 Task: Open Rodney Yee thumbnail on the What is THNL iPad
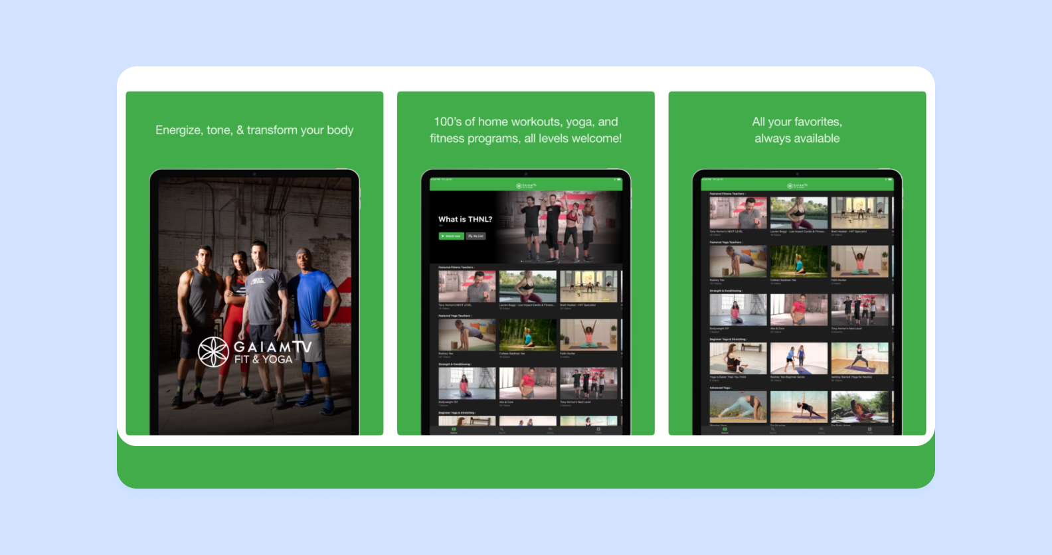467,335
